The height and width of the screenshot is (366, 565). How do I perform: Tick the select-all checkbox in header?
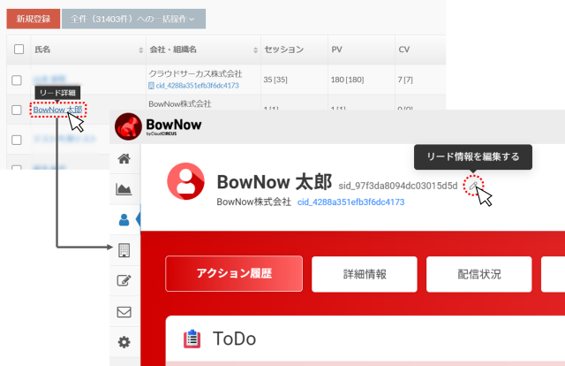tap(19, 50)
